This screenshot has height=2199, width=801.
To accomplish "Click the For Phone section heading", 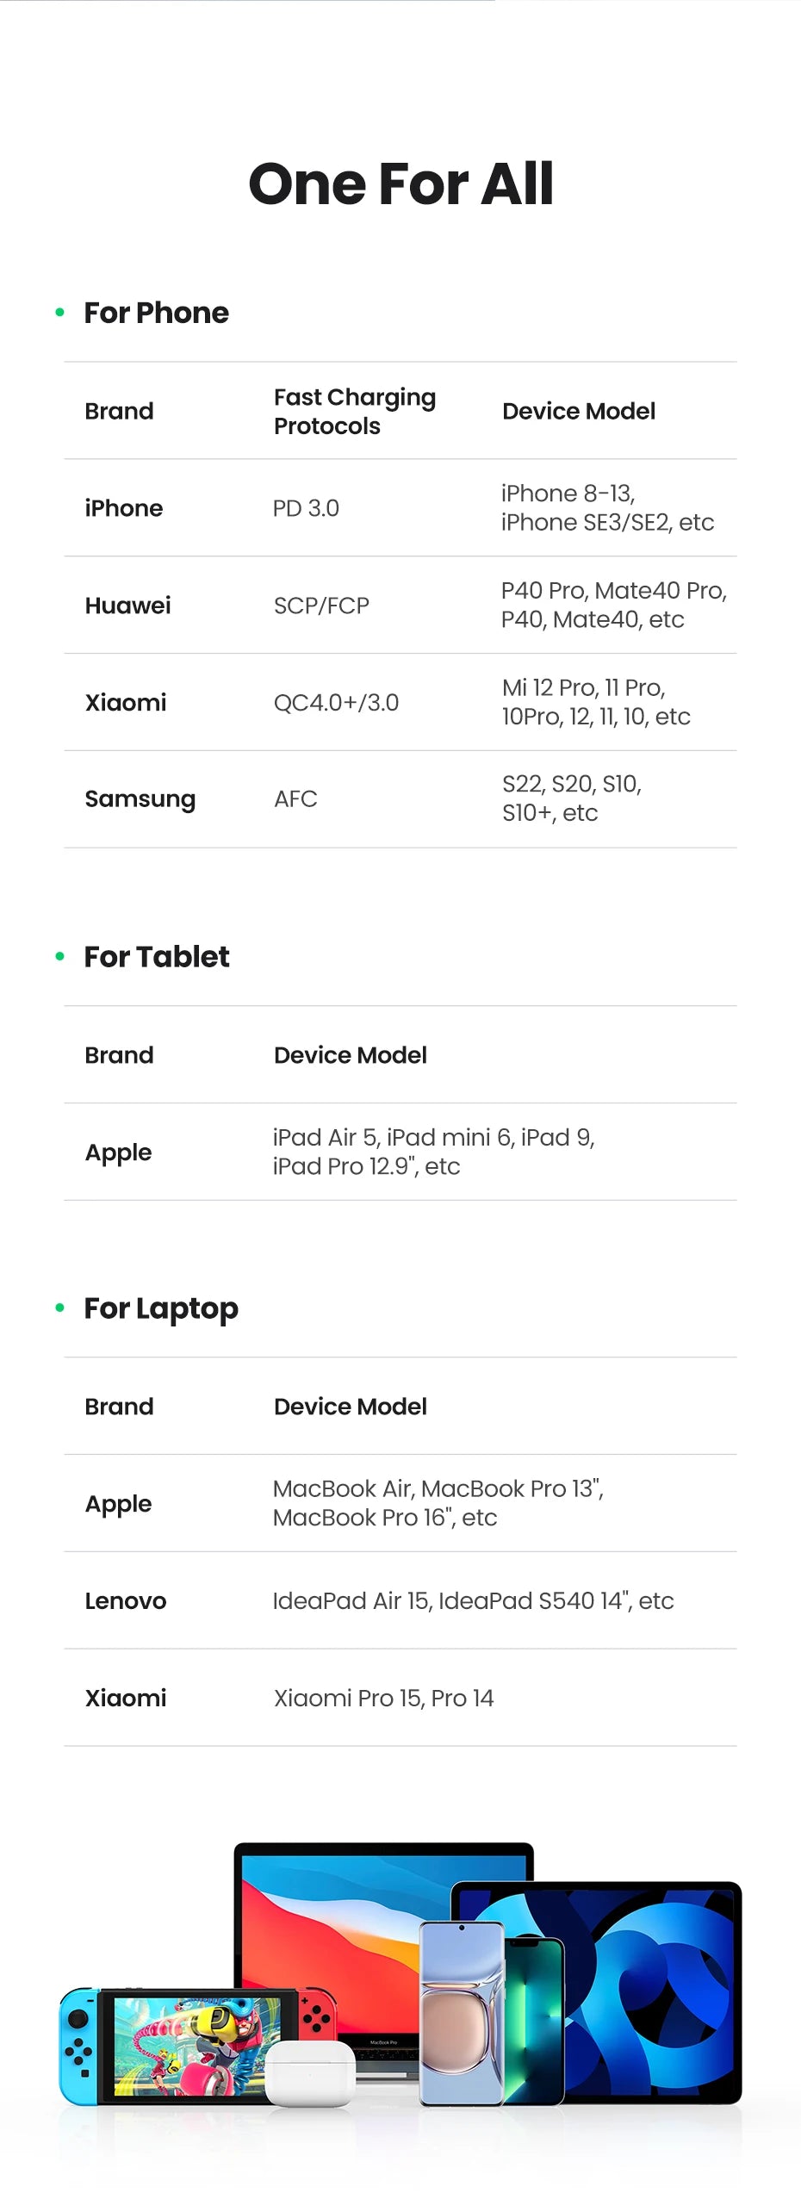I will pos(156,313).
